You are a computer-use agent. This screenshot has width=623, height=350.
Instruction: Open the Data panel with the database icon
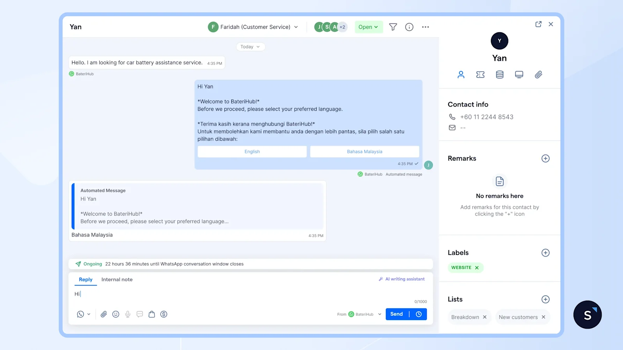[x=500, y=74]
